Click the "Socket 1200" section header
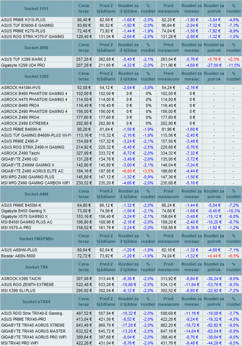 pos(36,76)
